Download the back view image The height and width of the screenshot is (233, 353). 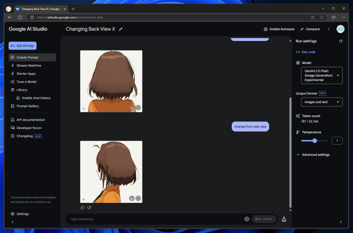tap(132, 108)
